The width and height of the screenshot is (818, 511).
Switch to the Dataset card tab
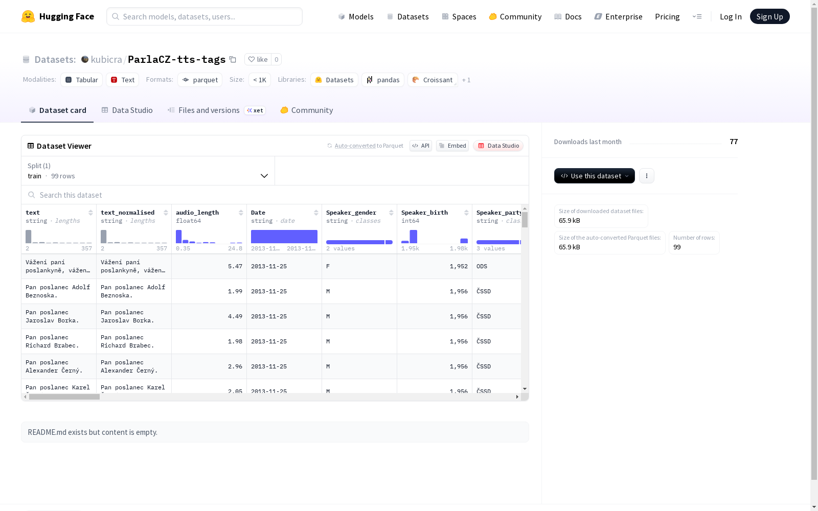coord(57,110)
